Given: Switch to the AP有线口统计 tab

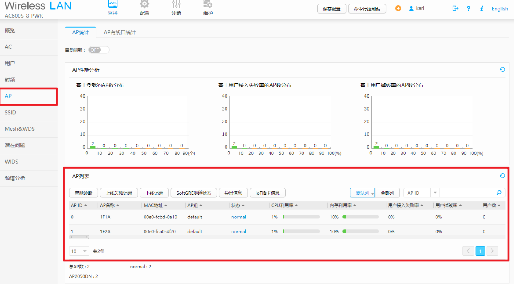Looking at the screenshot, I should (120, 32).
